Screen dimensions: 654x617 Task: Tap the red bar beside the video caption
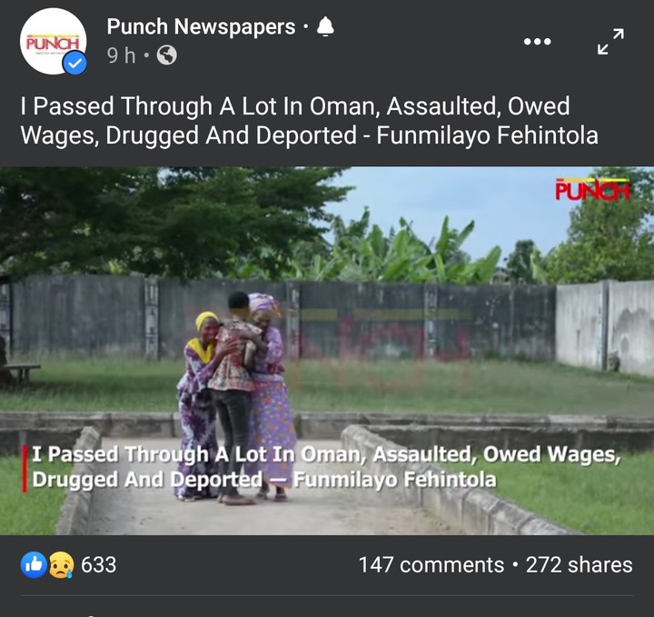25,468
